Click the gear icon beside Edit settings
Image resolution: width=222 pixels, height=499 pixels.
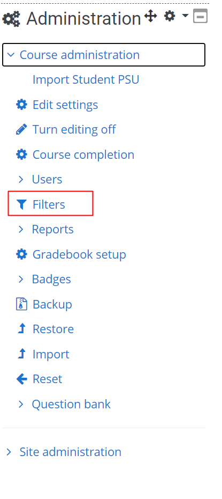coord(21,105)
